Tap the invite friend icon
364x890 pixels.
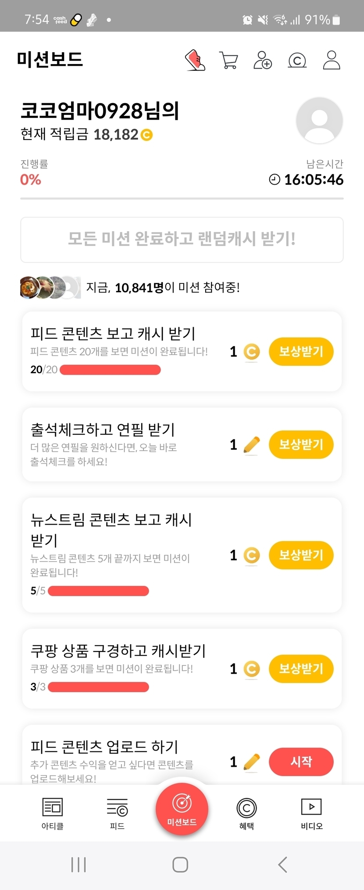263,60
